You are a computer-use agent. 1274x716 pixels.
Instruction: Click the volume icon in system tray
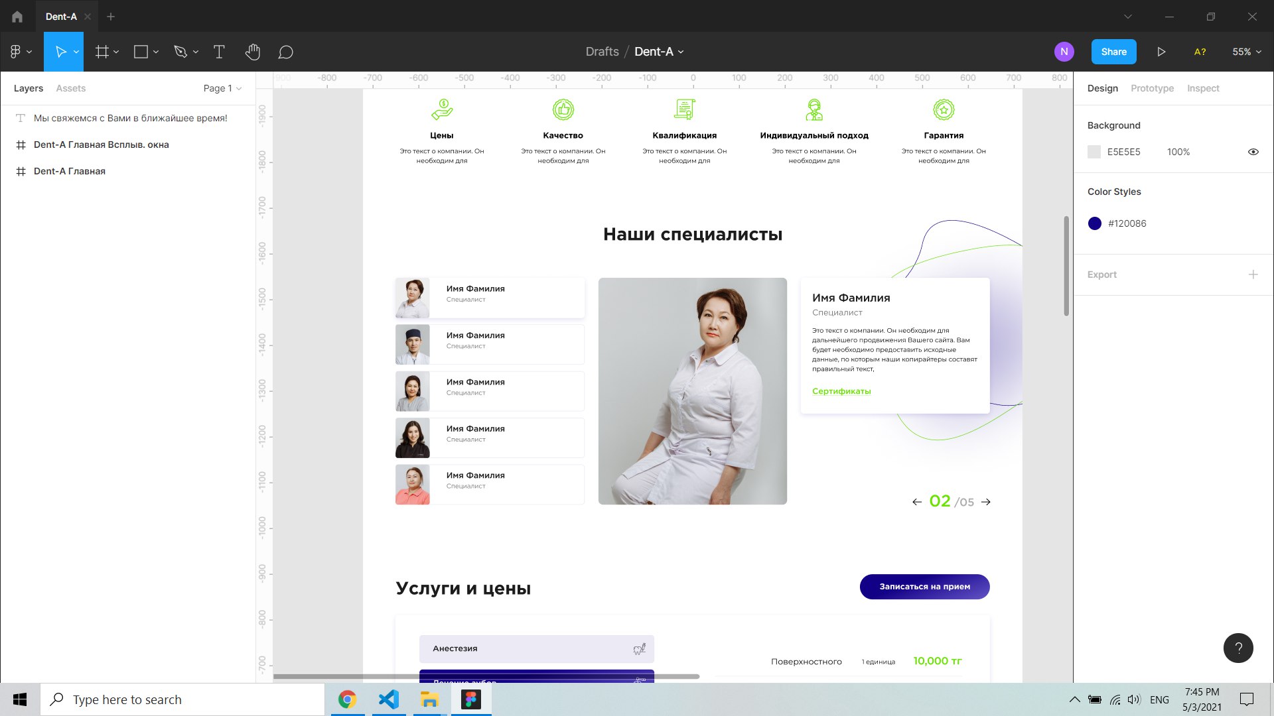click(1133, 699)
